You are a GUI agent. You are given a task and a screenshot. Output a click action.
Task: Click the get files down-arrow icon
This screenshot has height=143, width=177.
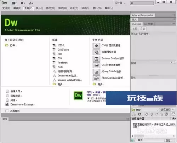(x=147, y=114)
